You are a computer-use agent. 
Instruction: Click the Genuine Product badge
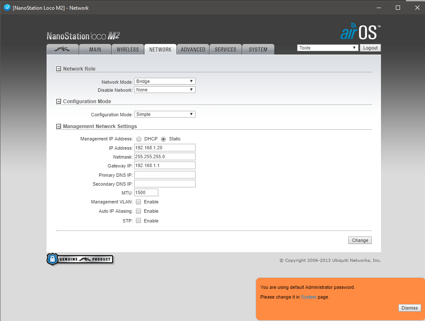(x=80, y=259)
